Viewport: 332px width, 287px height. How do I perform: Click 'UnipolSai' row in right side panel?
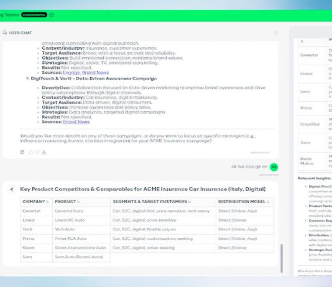pyautogui.click(x=315, y=124)
